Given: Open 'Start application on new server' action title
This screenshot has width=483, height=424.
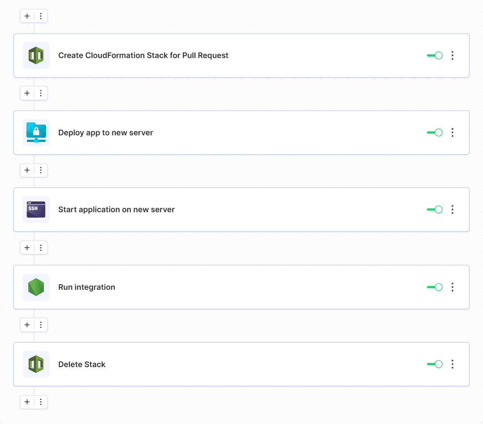Looking at the screenshot, I should [116, 210].
